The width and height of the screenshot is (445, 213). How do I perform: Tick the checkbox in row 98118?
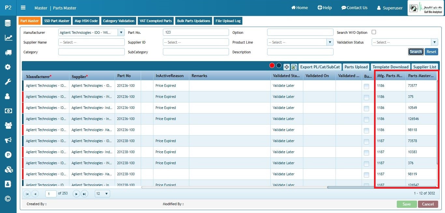click(366, 131)
